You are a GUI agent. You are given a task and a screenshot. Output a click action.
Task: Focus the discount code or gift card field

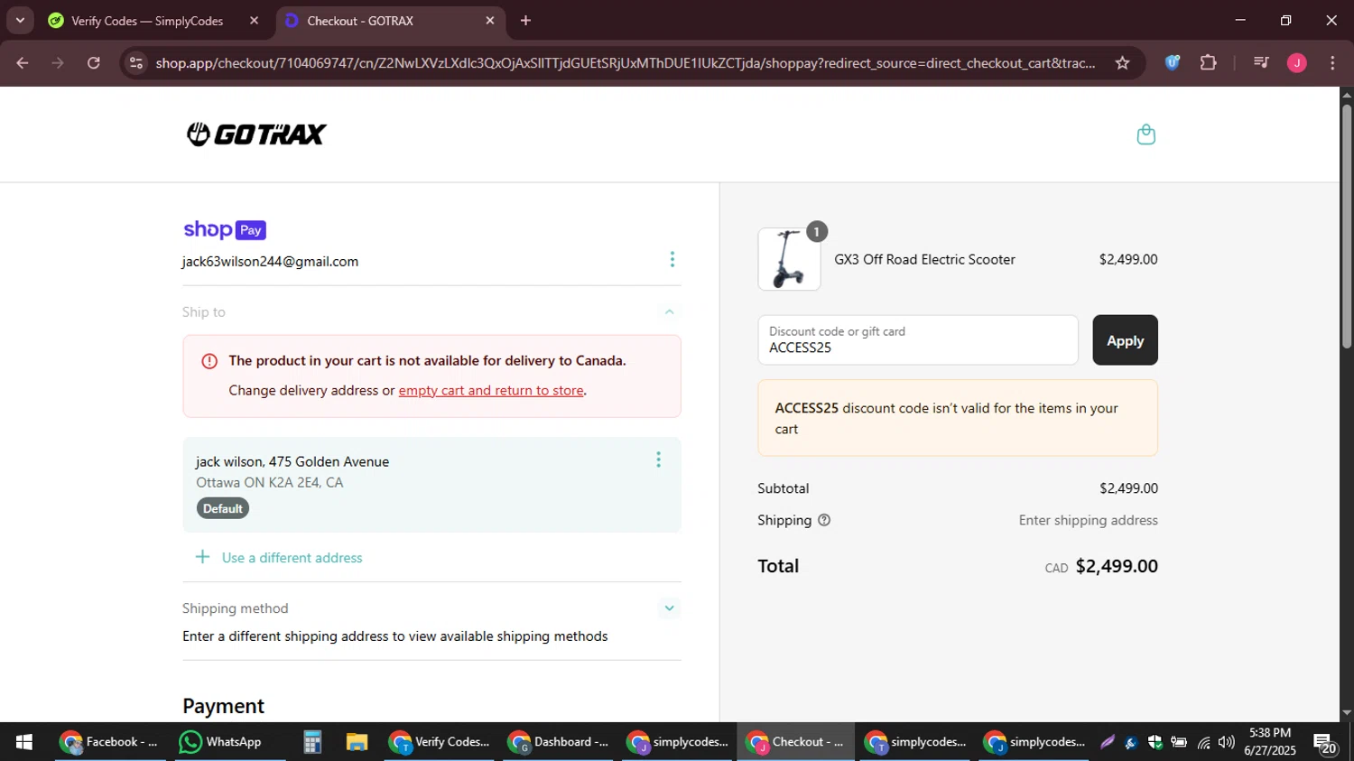point(918,340)
